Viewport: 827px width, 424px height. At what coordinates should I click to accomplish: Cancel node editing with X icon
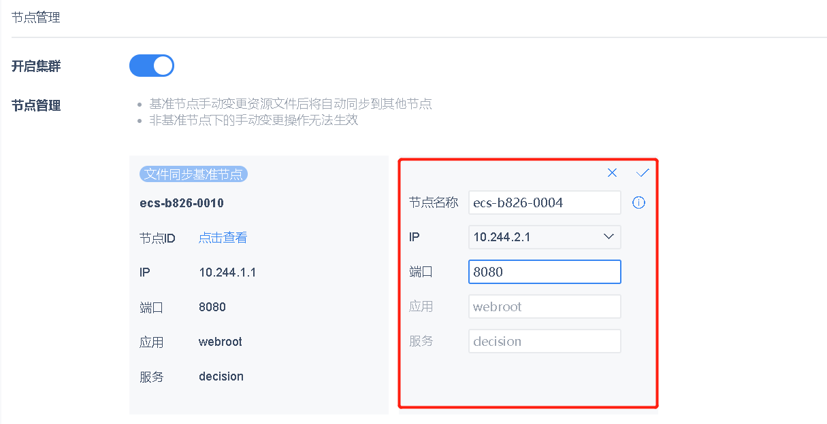pos(612,173)
